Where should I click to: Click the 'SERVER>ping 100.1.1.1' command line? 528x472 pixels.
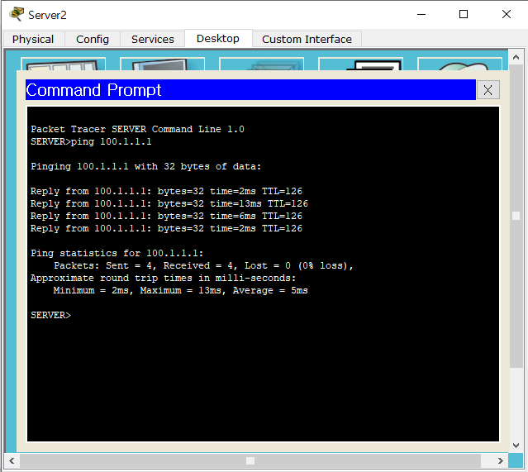pyautogui.click(x=91, y=141)
